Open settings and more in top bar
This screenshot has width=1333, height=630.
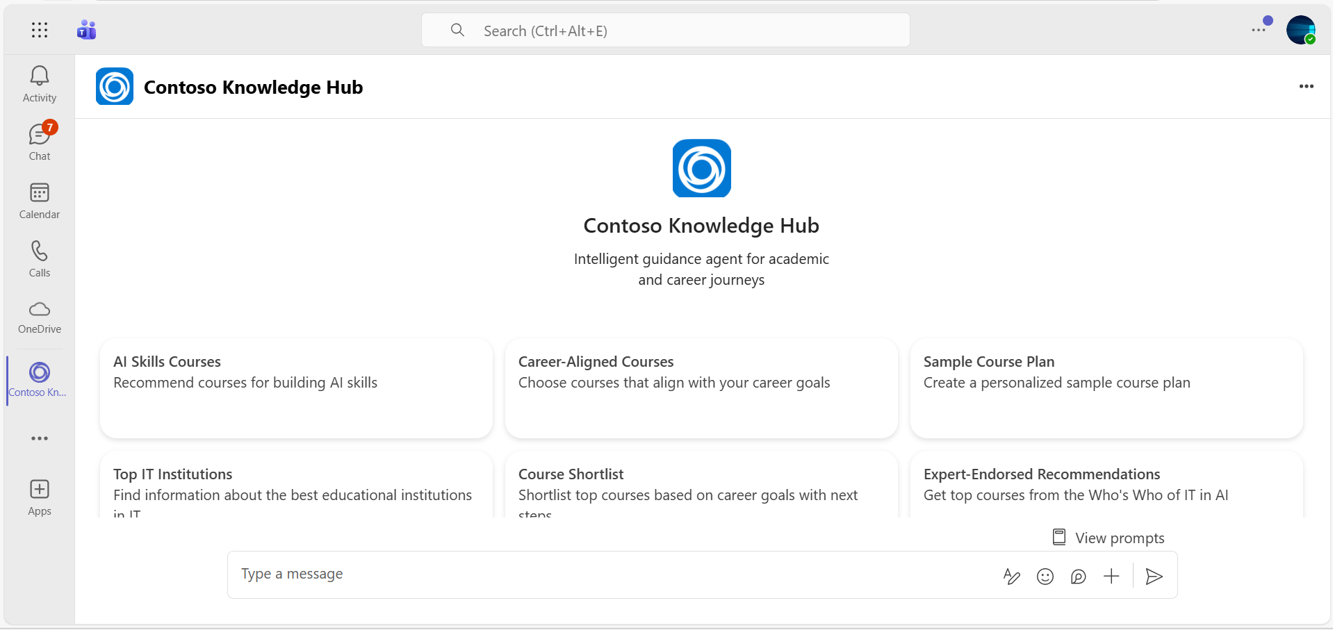1259,30
